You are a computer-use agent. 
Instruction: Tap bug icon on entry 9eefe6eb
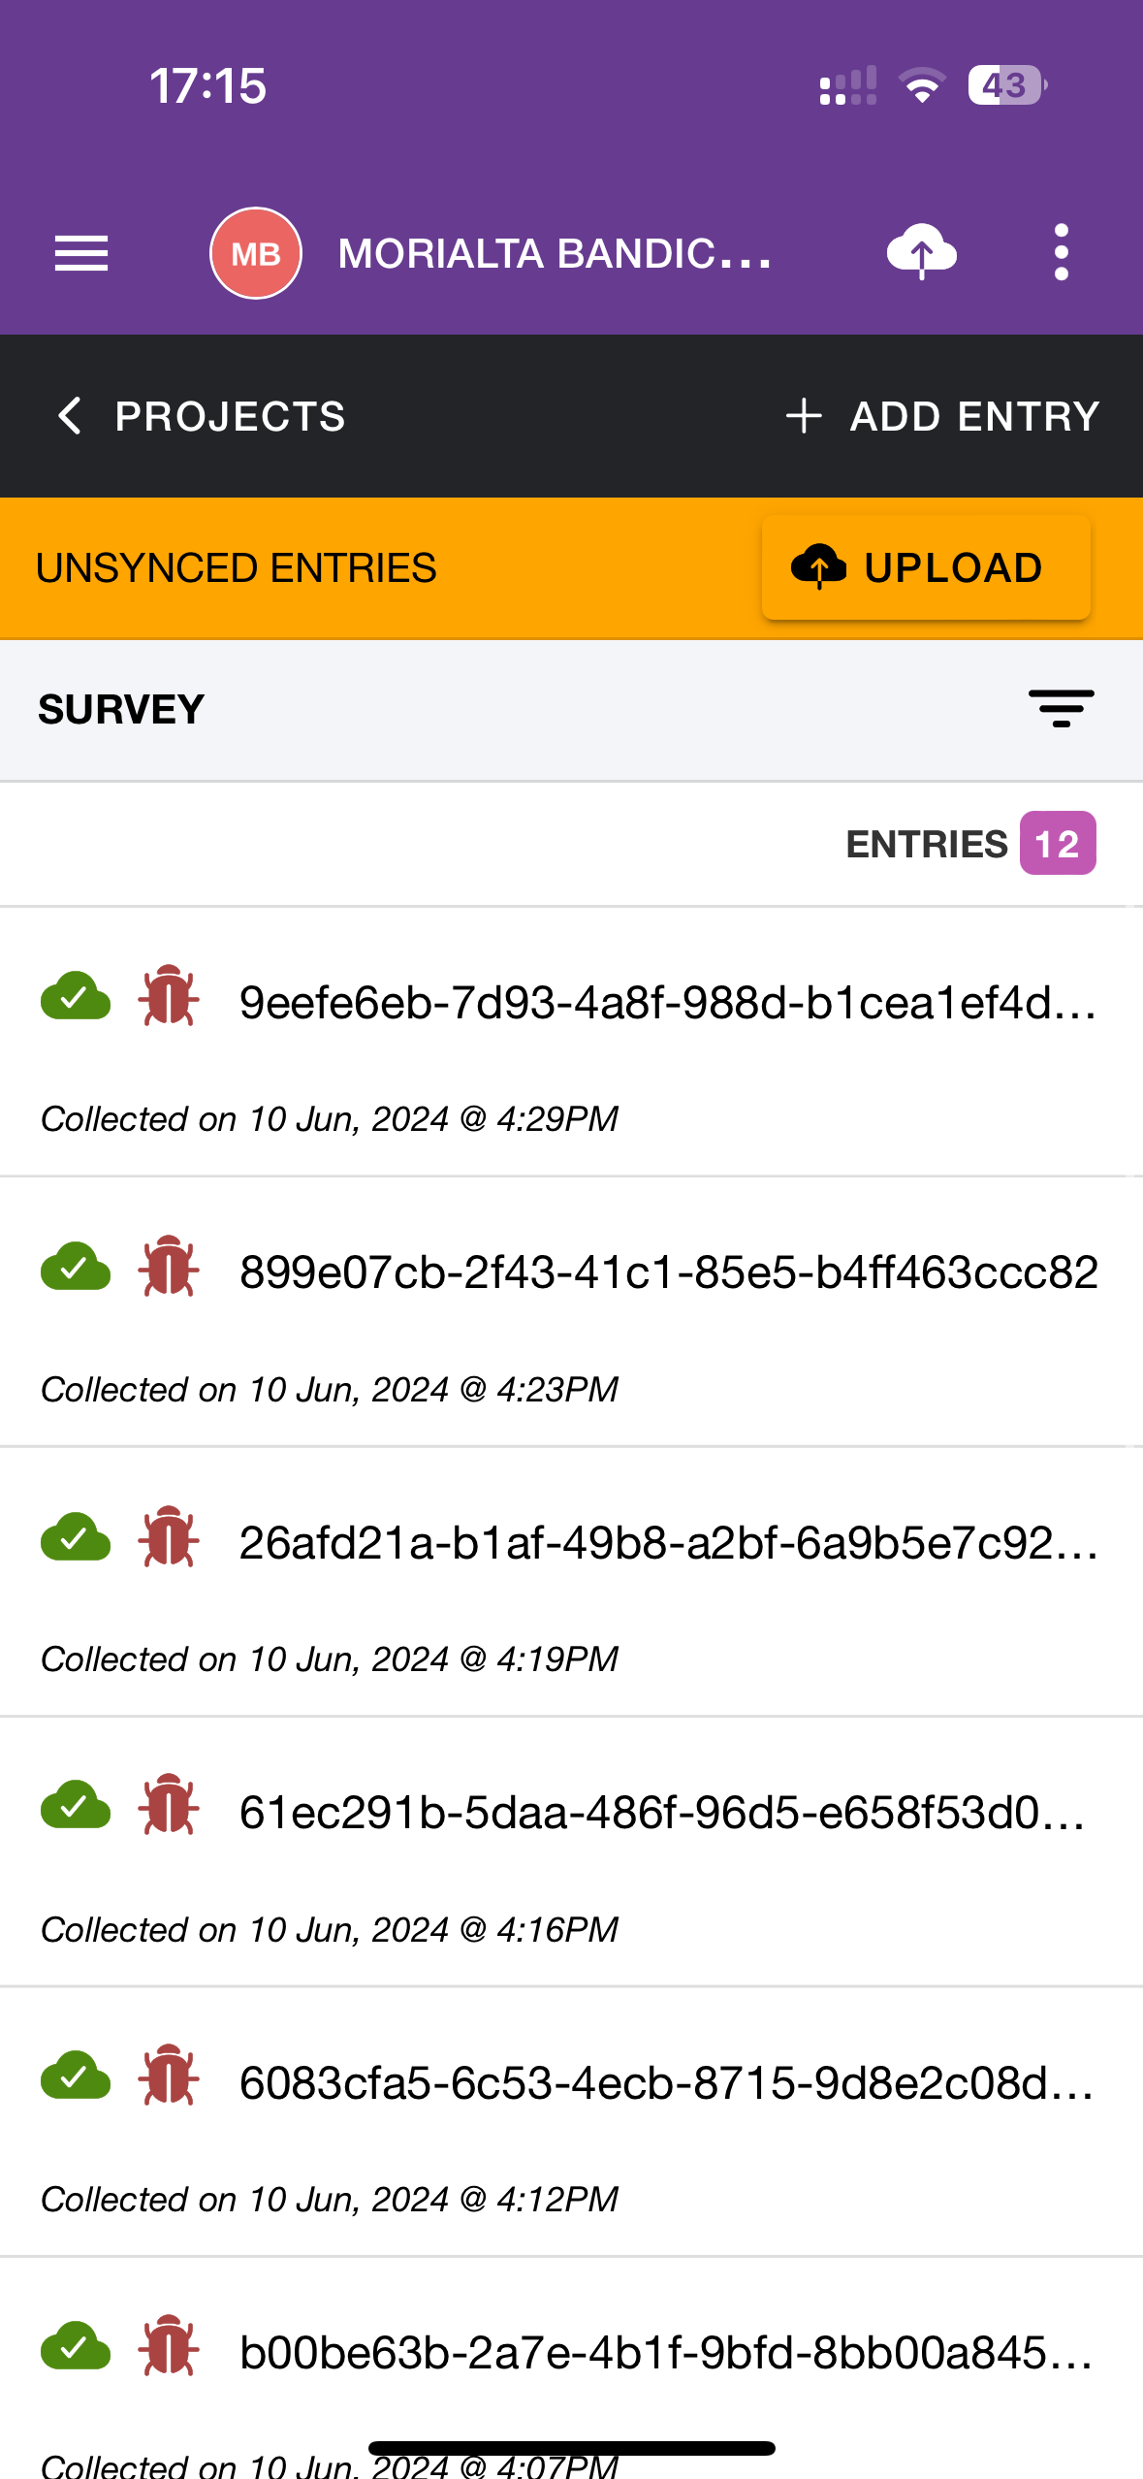point(169,996)
